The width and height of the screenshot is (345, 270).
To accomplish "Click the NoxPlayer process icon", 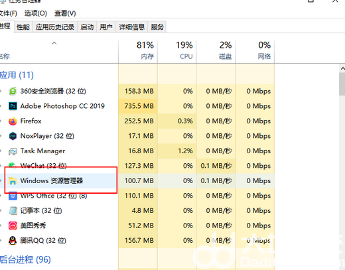I will 13,136.
